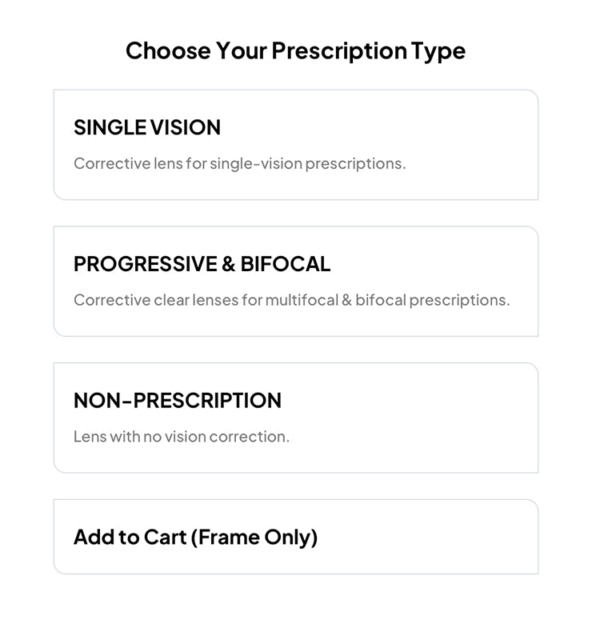This screenshot has height=628, width=592.
Task: Click the SINGLE VISION title text
Action: (x=147, y=128)
